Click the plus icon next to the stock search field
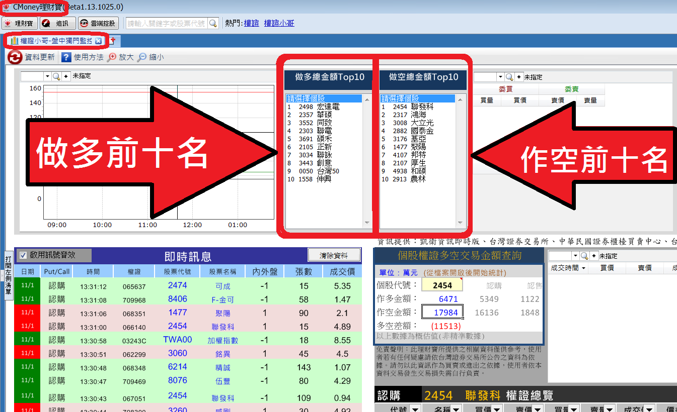Viewport: 677px width, 412px height. coord(66,76)
